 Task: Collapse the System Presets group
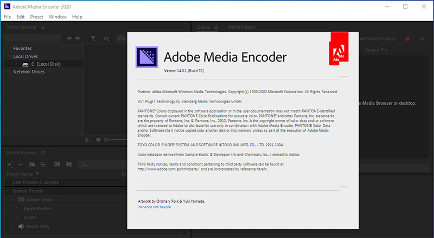tap(7, 191)
